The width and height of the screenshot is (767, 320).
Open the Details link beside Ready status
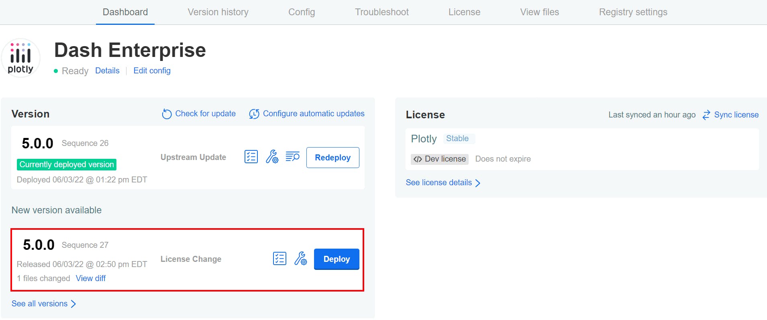point(107,71)
